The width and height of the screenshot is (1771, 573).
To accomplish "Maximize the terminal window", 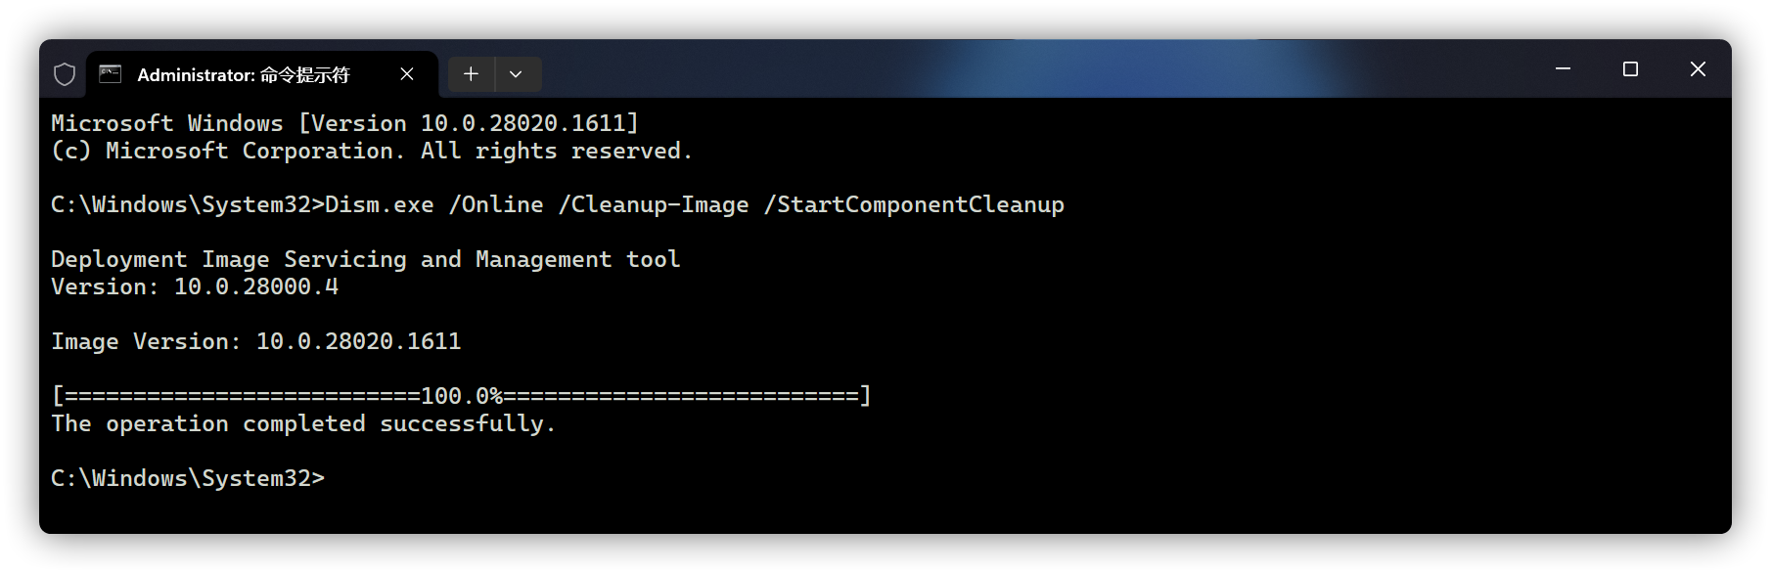I will (1630, 68).
